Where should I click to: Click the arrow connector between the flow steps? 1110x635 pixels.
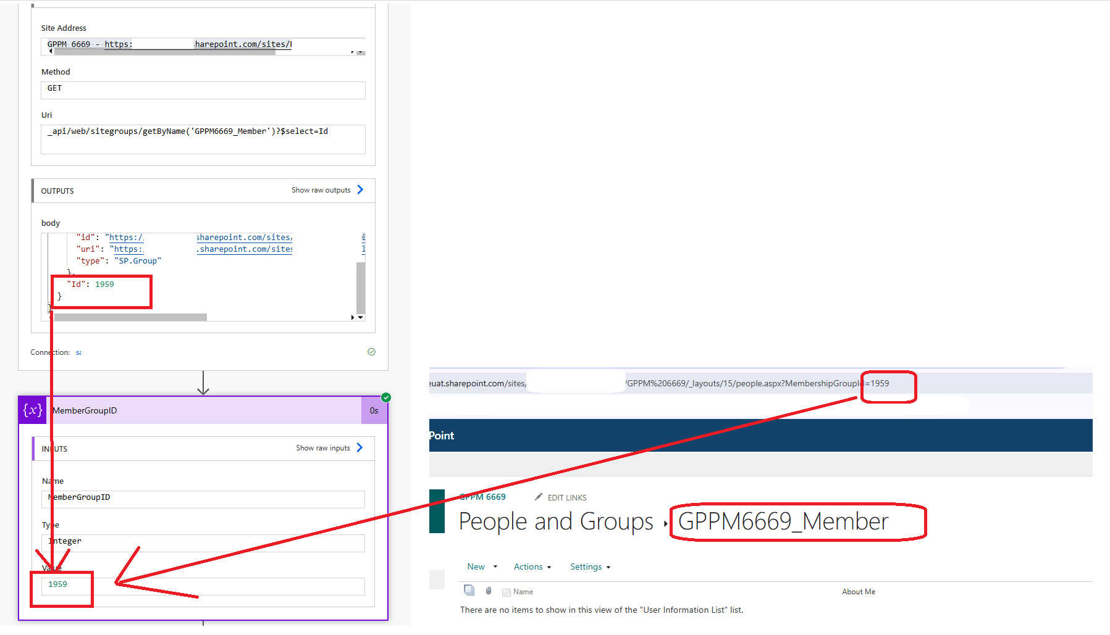coord(203,384)
